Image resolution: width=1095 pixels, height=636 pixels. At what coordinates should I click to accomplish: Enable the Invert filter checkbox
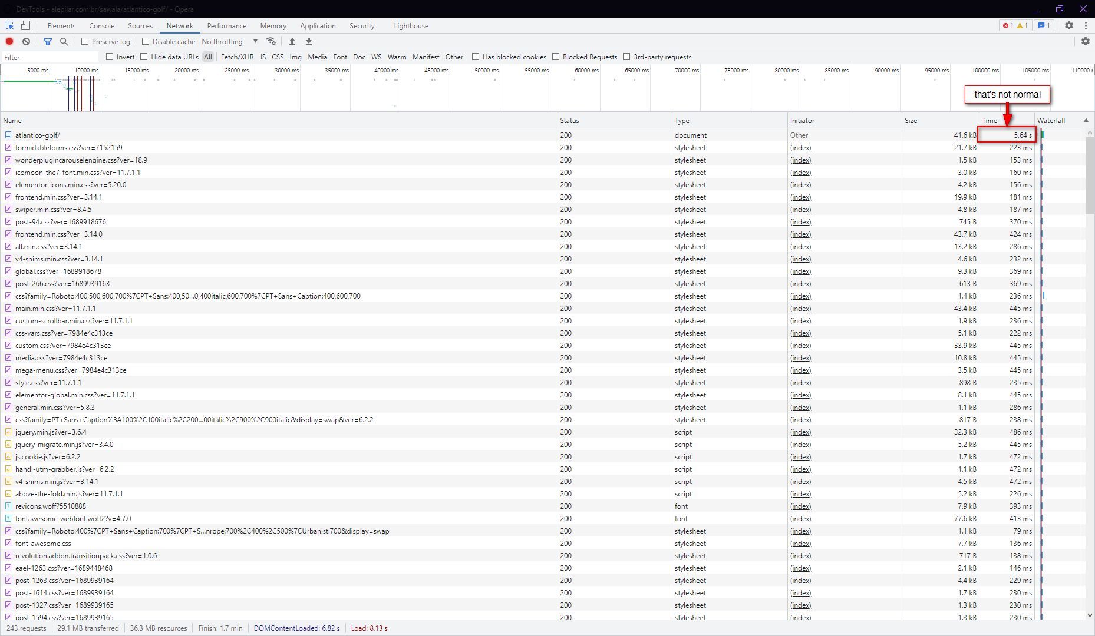(x=110, y=57)
